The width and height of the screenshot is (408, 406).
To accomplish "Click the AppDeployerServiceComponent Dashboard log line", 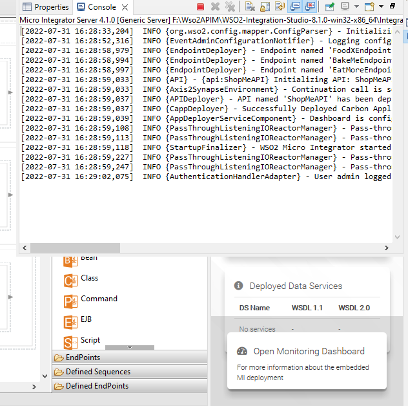I will [206, 118].
